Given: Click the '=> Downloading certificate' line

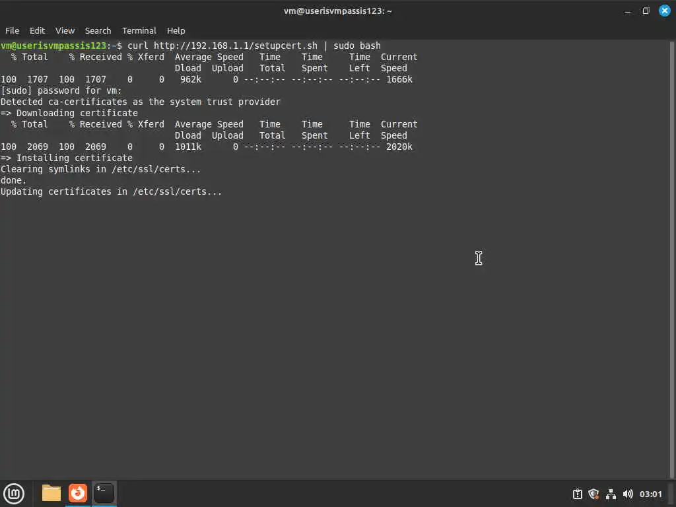Looking at the screenshot, I should coord(69,113).
